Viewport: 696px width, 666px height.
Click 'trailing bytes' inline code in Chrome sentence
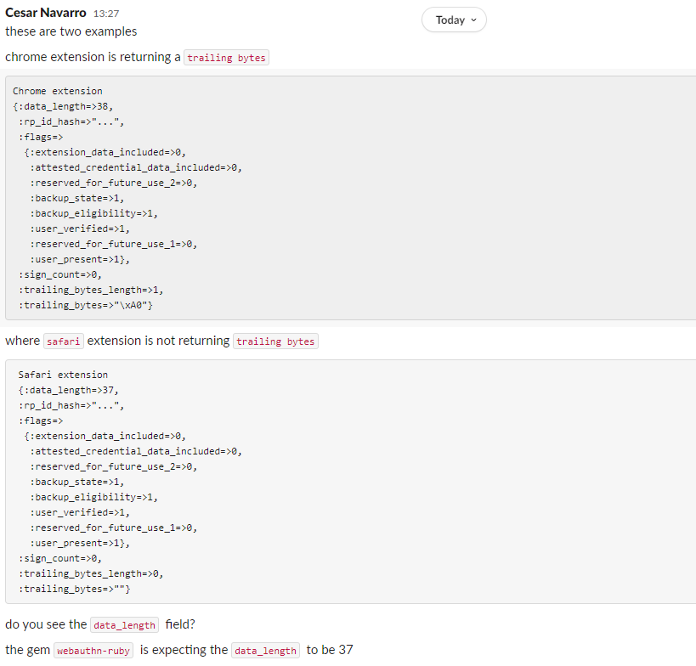tap(226, 58)
